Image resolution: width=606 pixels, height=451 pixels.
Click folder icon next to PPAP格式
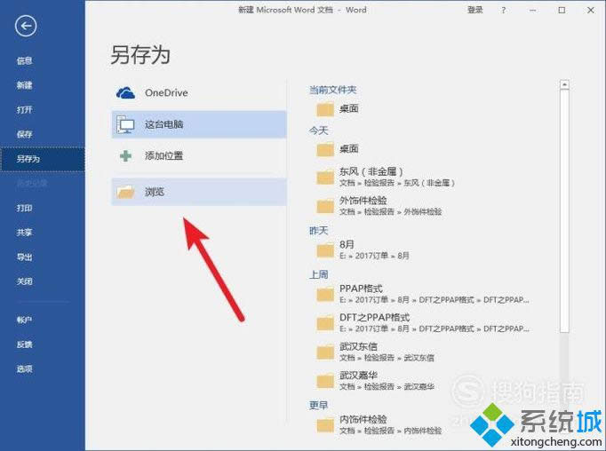[x=325, y=294]
